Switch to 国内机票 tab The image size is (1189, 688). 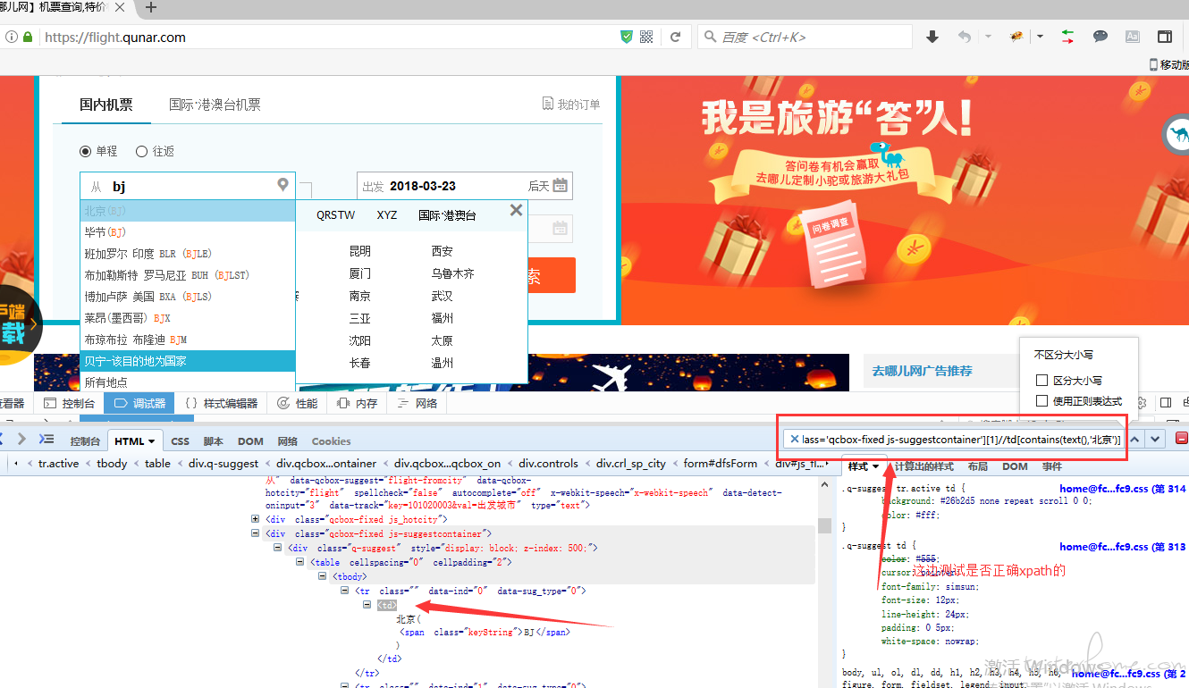pyautogui.click(x=105, y=105)
